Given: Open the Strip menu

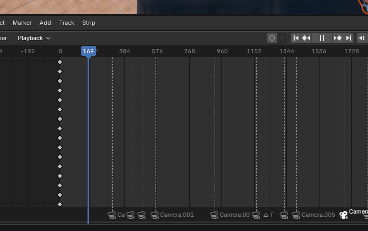Looking at the screenshot, I should pos(89,23).
